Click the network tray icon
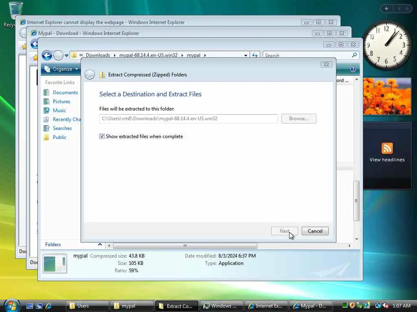Screen dimensions: 417x312 pyautogui.click(x=378, y=305)
